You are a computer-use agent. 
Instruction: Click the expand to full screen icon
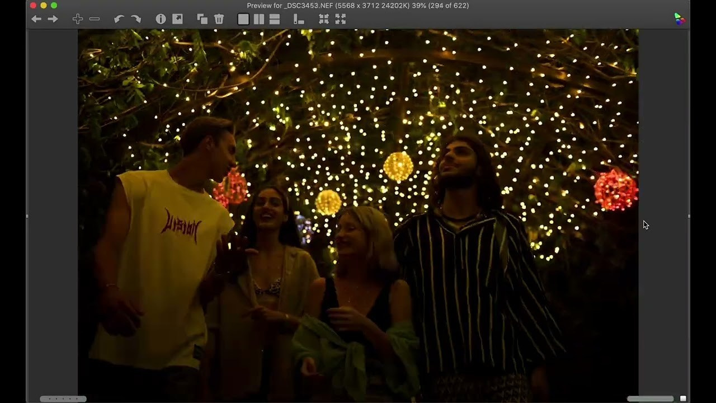340,19
